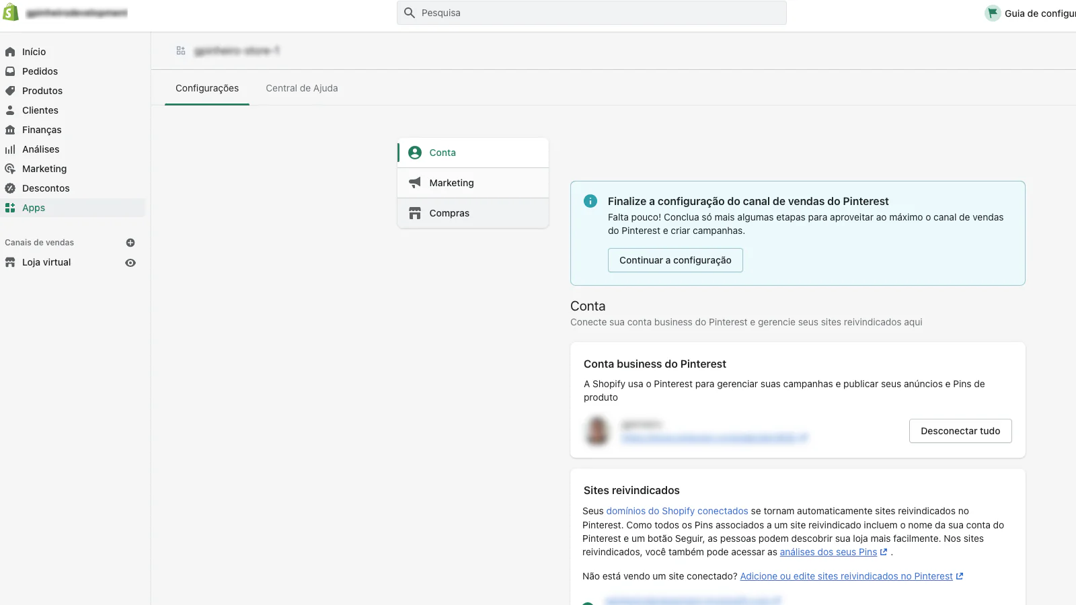Image resolution: width=1076 pixels, height=605 pixels.
Task: Click the Finanças bank icon
Action: [10, 130]
